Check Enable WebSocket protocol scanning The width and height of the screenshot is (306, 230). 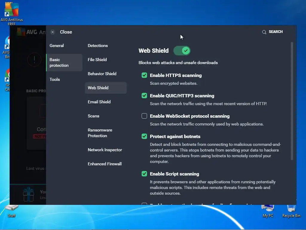[x=144, y=116]
